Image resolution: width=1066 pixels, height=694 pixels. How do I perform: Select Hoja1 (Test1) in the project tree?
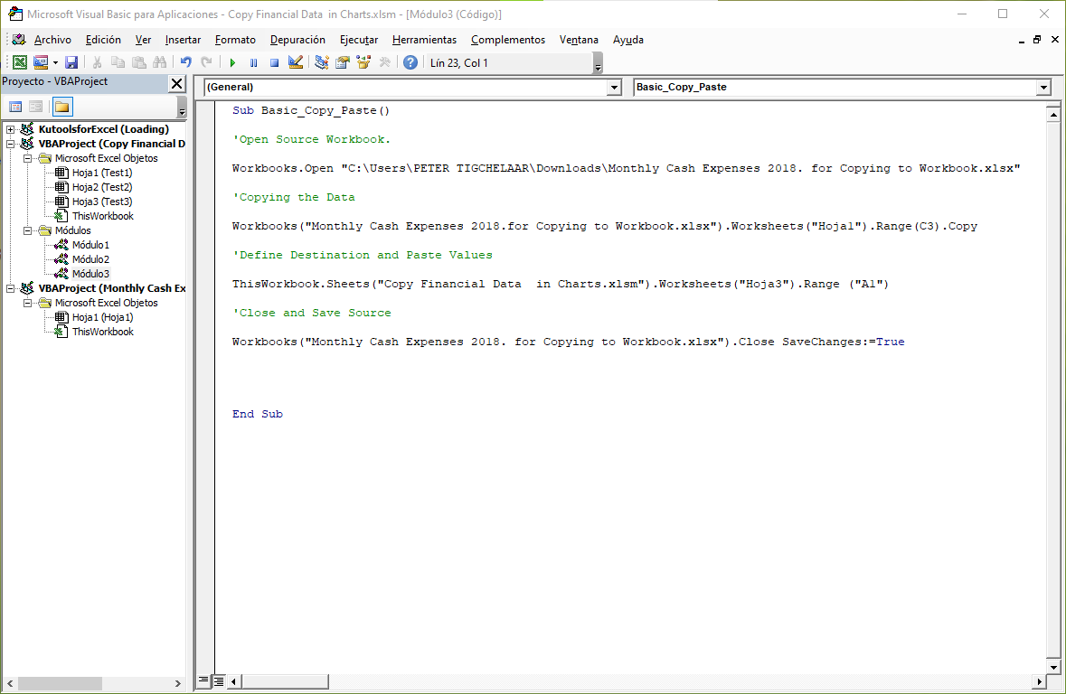[x=102, y=172]
